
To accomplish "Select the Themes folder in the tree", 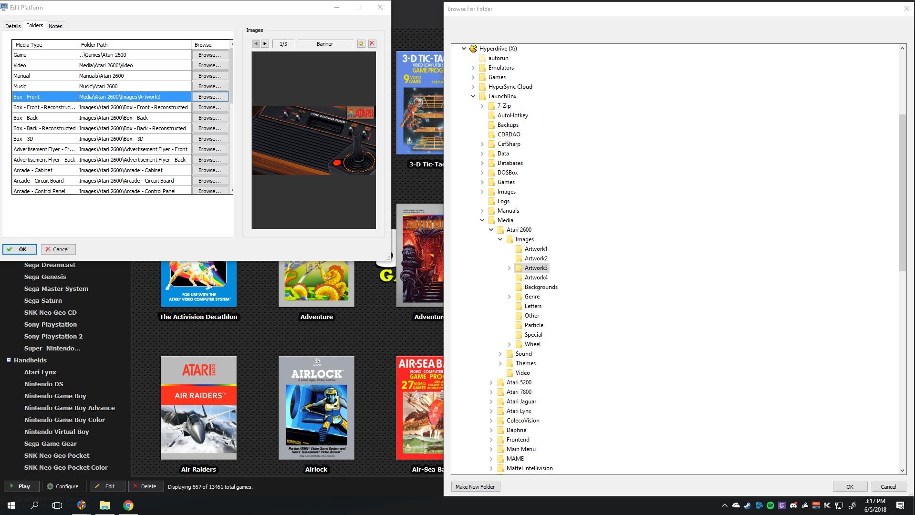I will [x=525, y=363].
